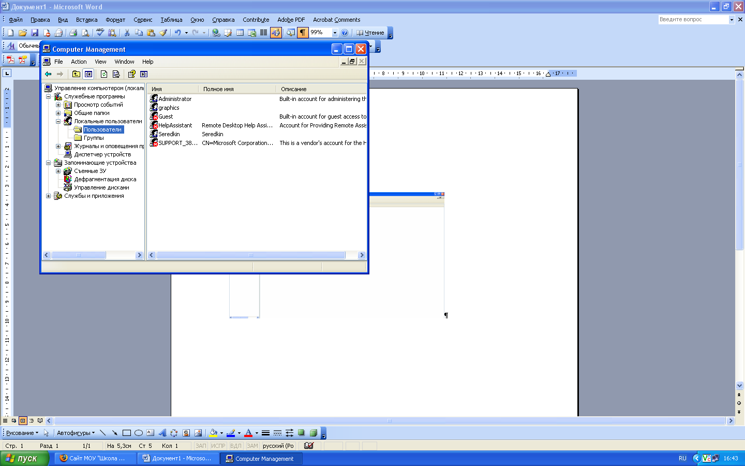Open the Zoom 99% dropdown
Image resolution: width=745 pixels, height=466 pixels.
[x=335, y=33]
